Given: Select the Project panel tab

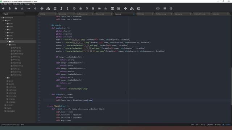Looking at the screenshot, I should click(6, 14).
